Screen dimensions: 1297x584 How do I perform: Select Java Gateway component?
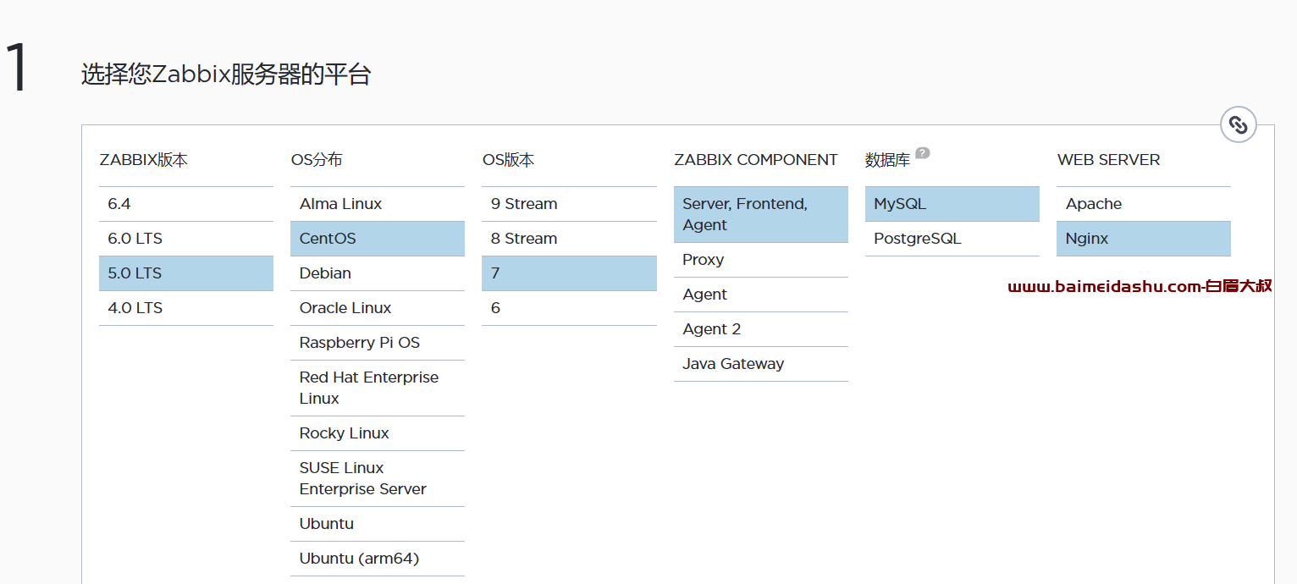point(761,364)
